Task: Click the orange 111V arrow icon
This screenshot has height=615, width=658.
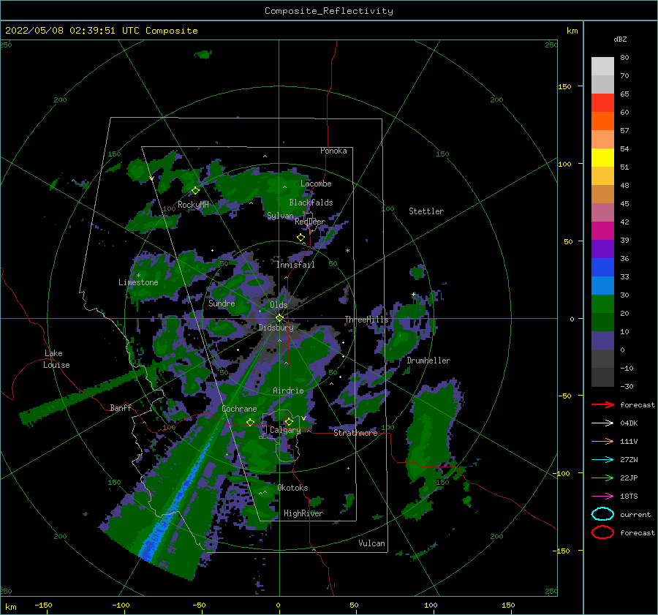Action: 602,441
